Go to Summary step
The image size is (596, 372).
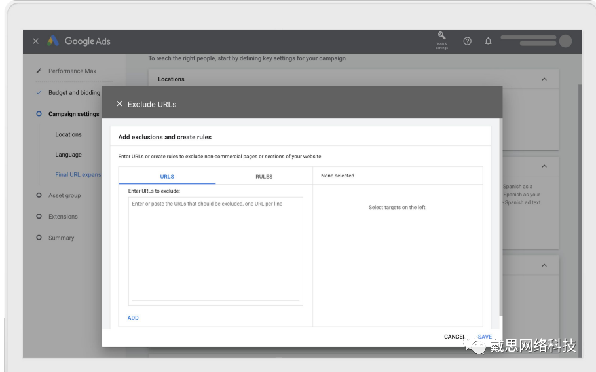(61, 238)
